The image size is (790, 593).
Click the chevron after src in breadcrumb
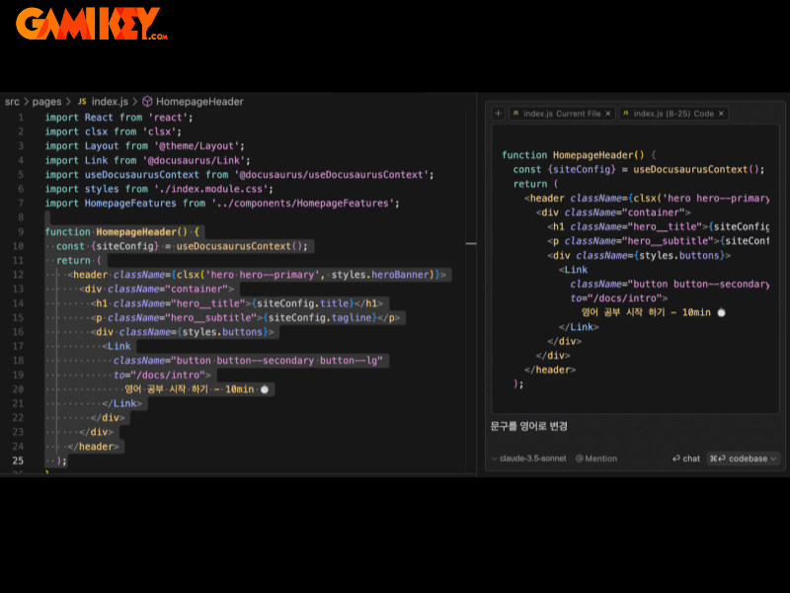[27, 102]
